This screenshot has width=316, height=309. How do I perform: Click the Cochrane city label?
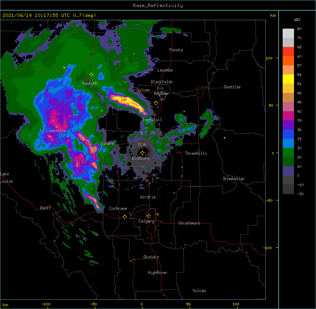click(x=118, y=208)
